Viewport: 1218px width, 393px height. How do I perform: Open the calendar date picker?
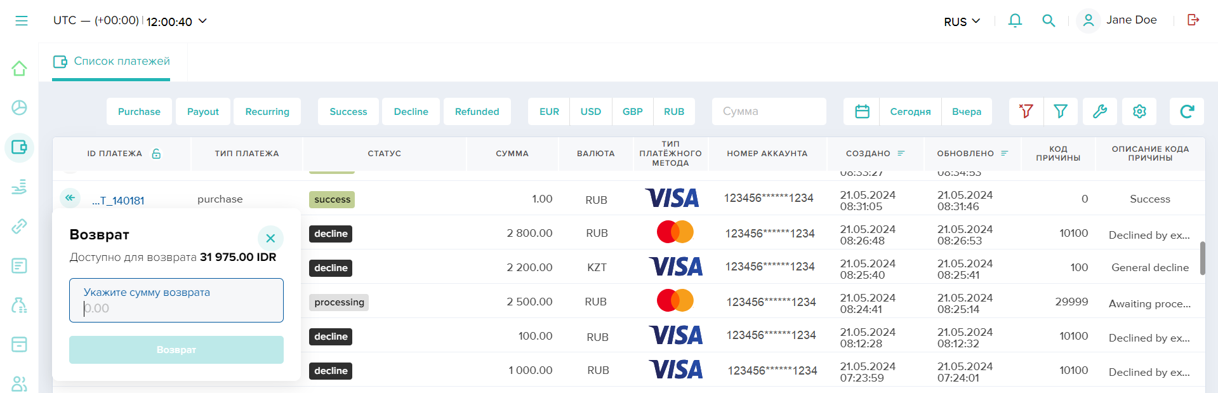pyautogui.click(x=862, y=112)
